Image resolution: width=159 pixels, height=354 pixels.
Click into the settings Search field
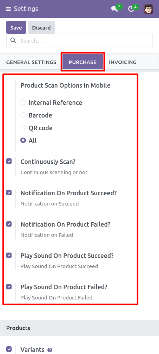(x=79, y=40)
